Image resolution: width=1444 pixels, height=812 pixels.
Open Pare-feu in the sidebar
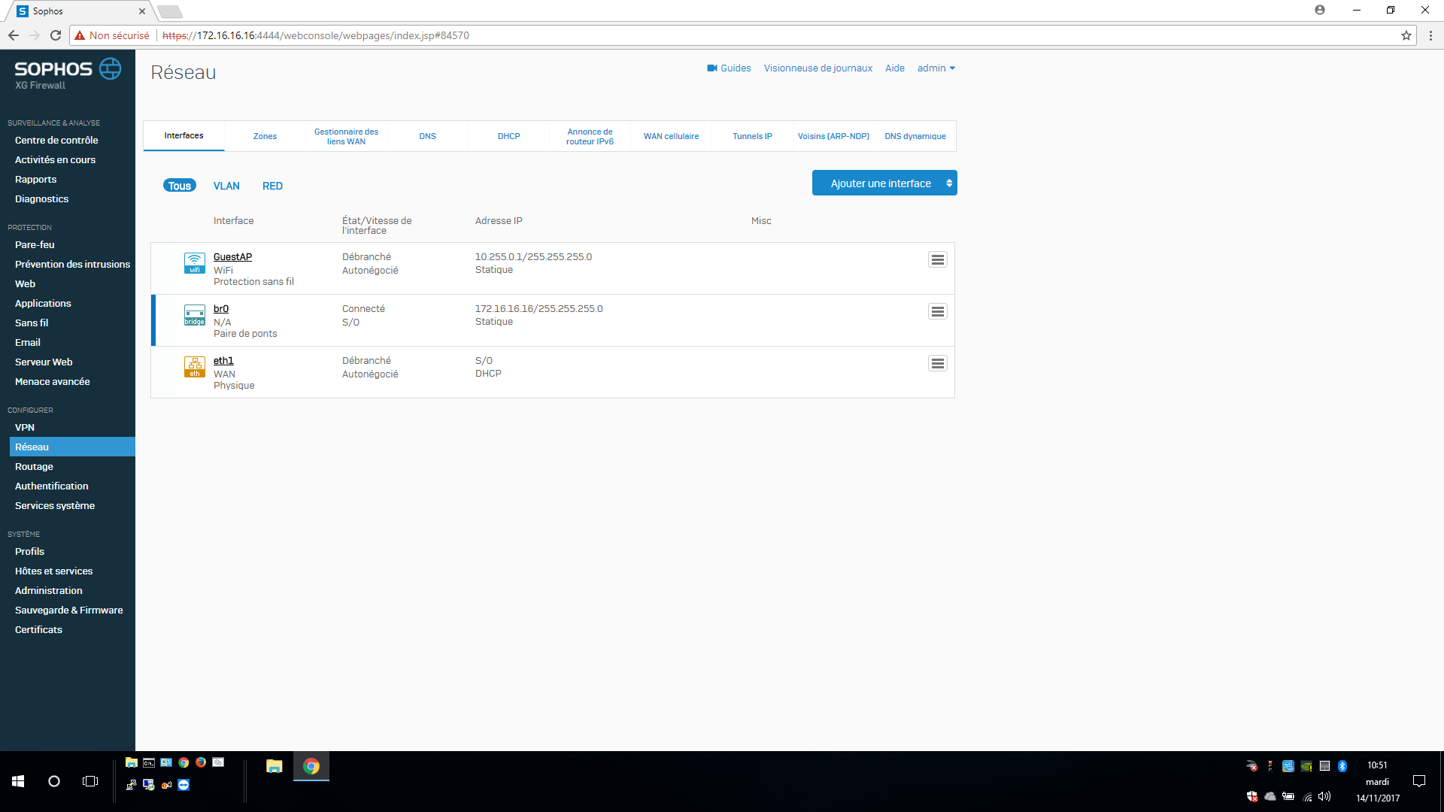[x=35, y=245]
